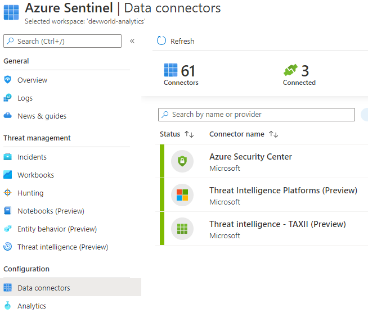The width and height of the screenshot is (368, 313).
Task: Click Microsoft provider under Threat Intelligence Platforms
Action: (225, 202)
